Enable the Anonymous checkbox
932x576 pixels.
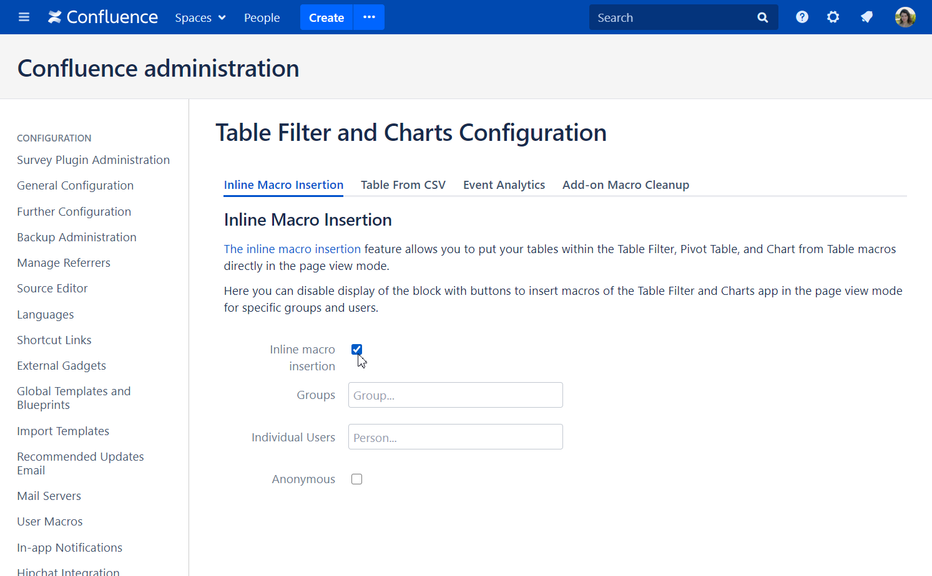(356, 479)
